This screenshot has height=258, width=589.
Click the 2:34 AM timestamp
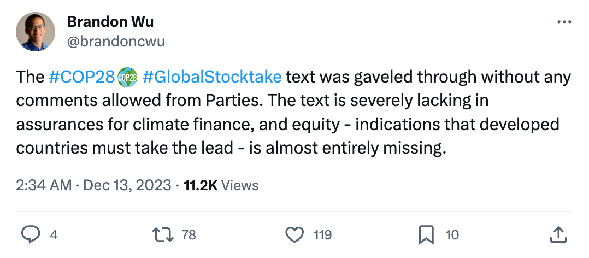click(44, 185)
